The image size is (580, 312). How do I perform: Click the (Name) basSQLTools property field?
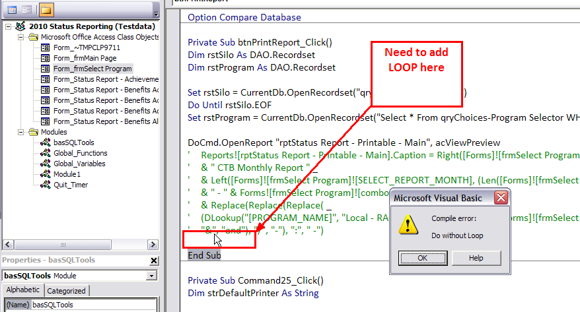click(x=81, y=305)
